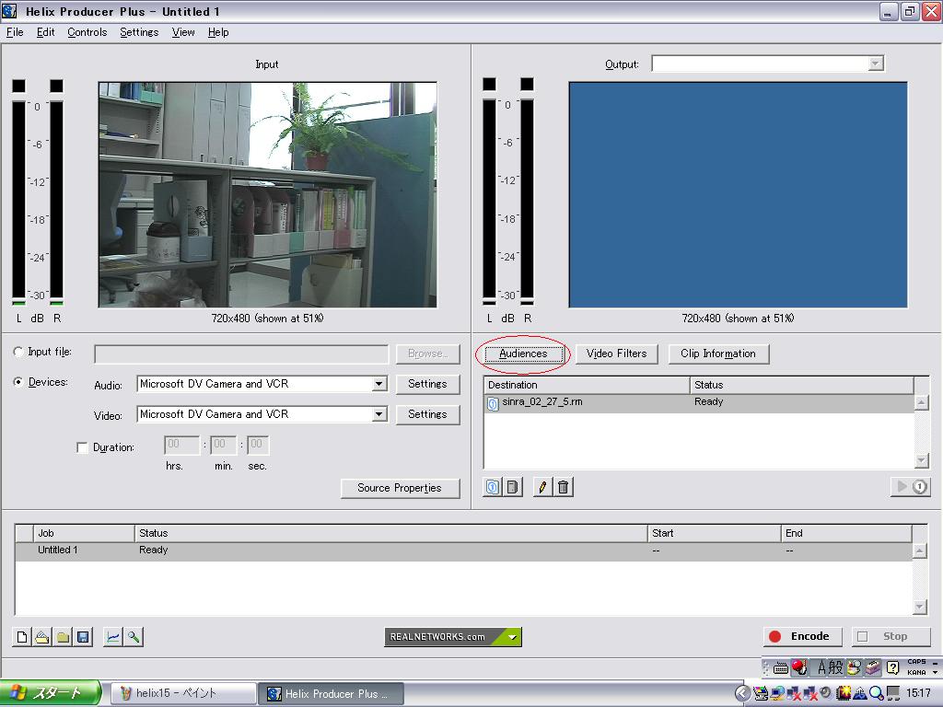Click the tray magnifier icon
Viewport: 943px width, 707px height.
coord(877,694)
